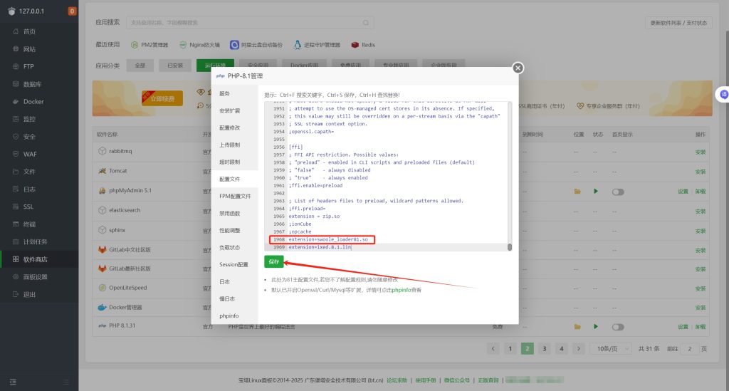This screenshot has height=391, width=729.
Task: Open the 论坛求助 footer link
Action: tap(397, 380)
